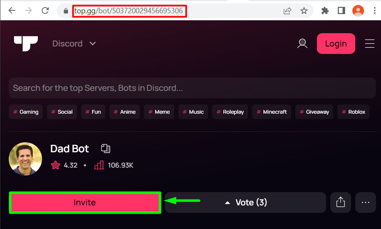Select the Minecraft tag
381x229 pixels.
[x=272, y=112]
